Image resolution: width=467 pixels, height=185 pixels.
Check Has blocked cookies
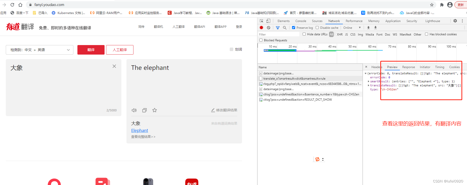[427, 34]
